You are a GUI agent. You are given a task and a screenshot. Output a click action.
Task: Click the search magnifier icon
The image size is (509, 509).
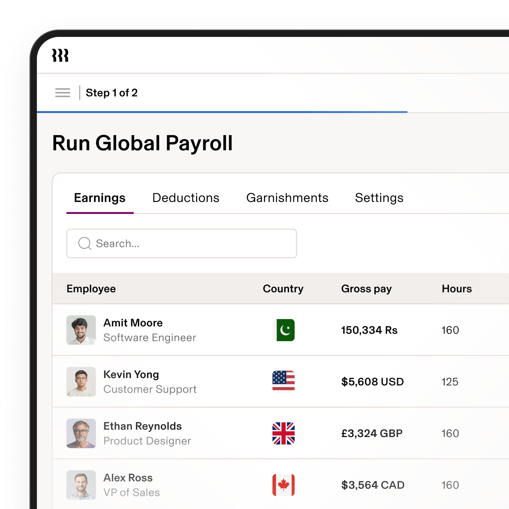pos(84,243)
